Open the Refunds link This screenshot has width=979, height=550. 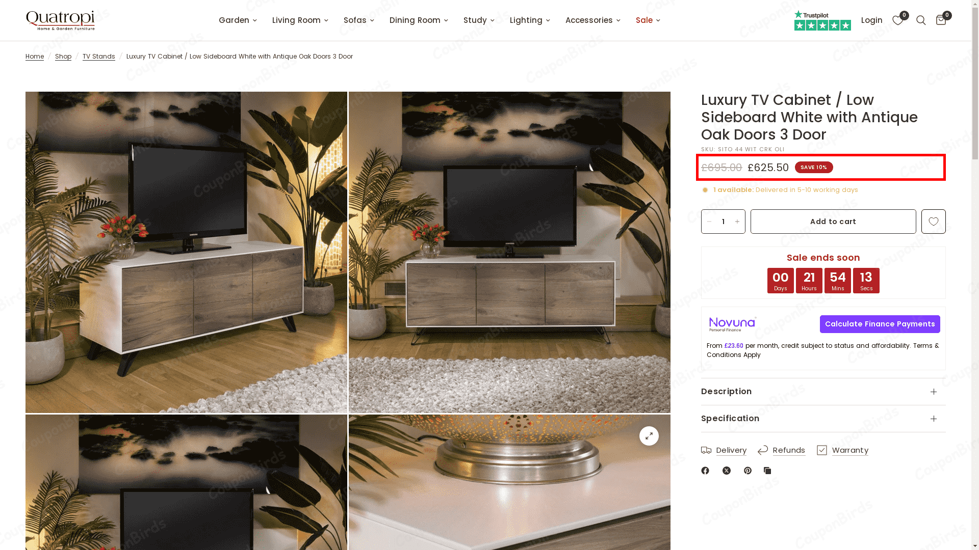coord(789,450)
